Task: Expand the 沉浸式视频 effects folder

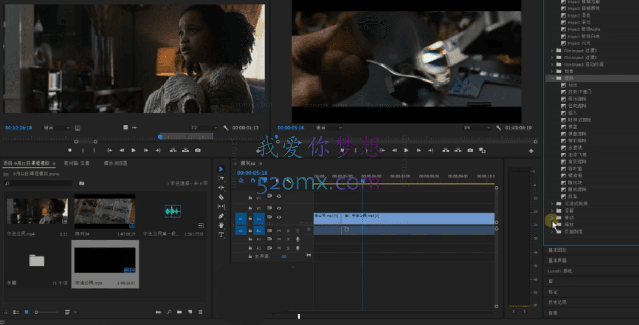Action: pos(552,204)
